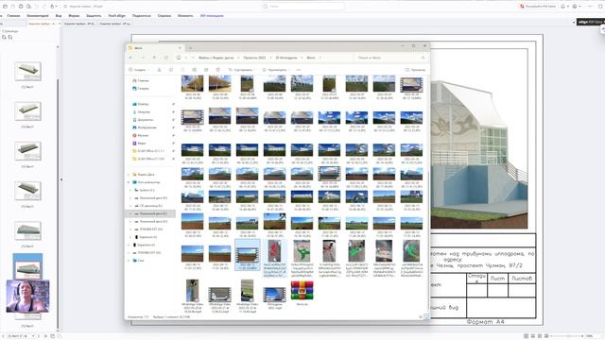Screen dimensions: 605x340
Task: Collapse the Этот компьютер tree node
Action: coord(129,182)
